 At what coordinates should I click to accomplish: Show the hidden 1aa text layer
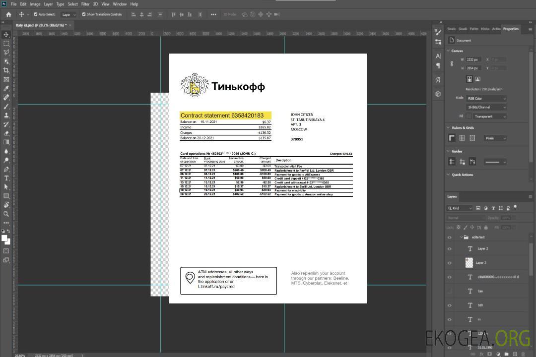450,291
